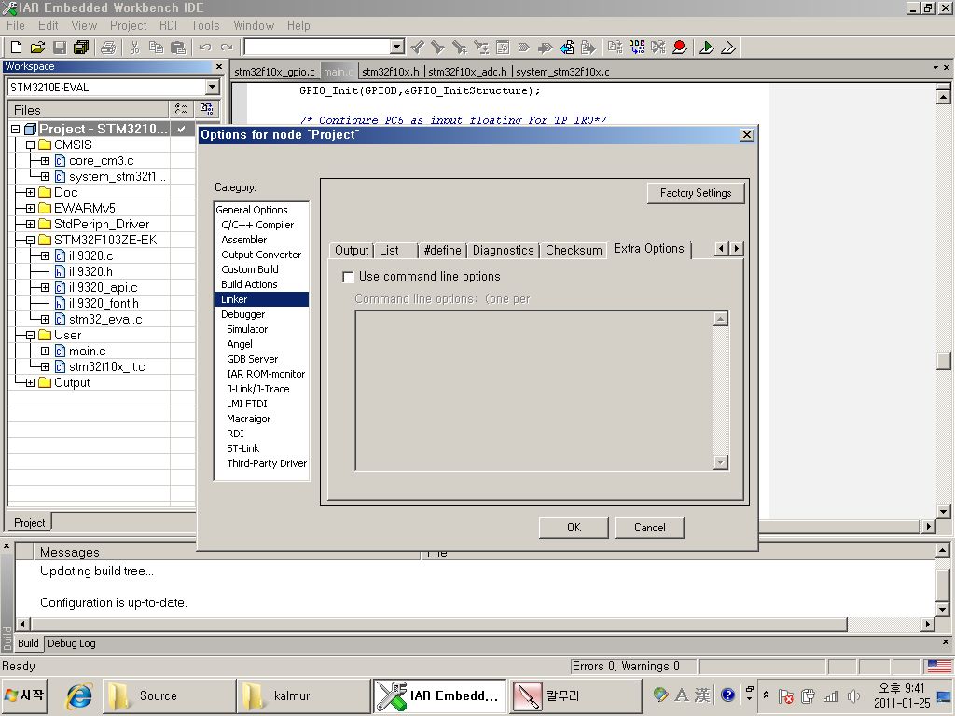955x716 pixels.
Task: Open the Project menu
Action: 128,25
